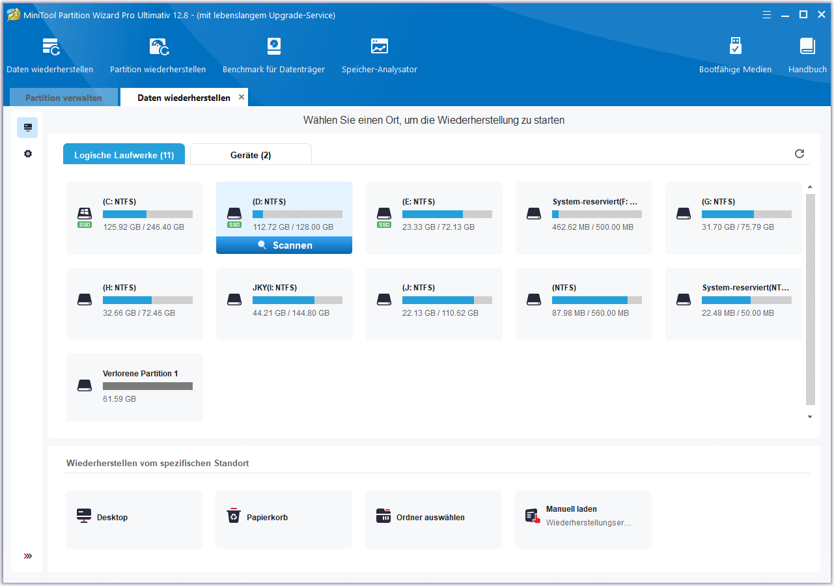Click the Manuell laden icon
Image resolution: width=834 pixels, height=586 pixels.
tap(533, 516)
